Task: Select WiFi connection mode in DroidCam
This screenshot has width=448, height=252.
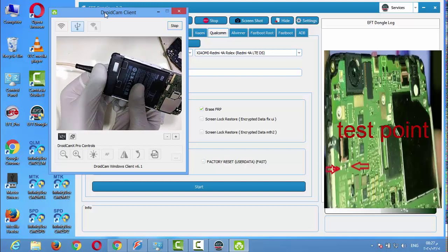Action: tap(61, 26)
